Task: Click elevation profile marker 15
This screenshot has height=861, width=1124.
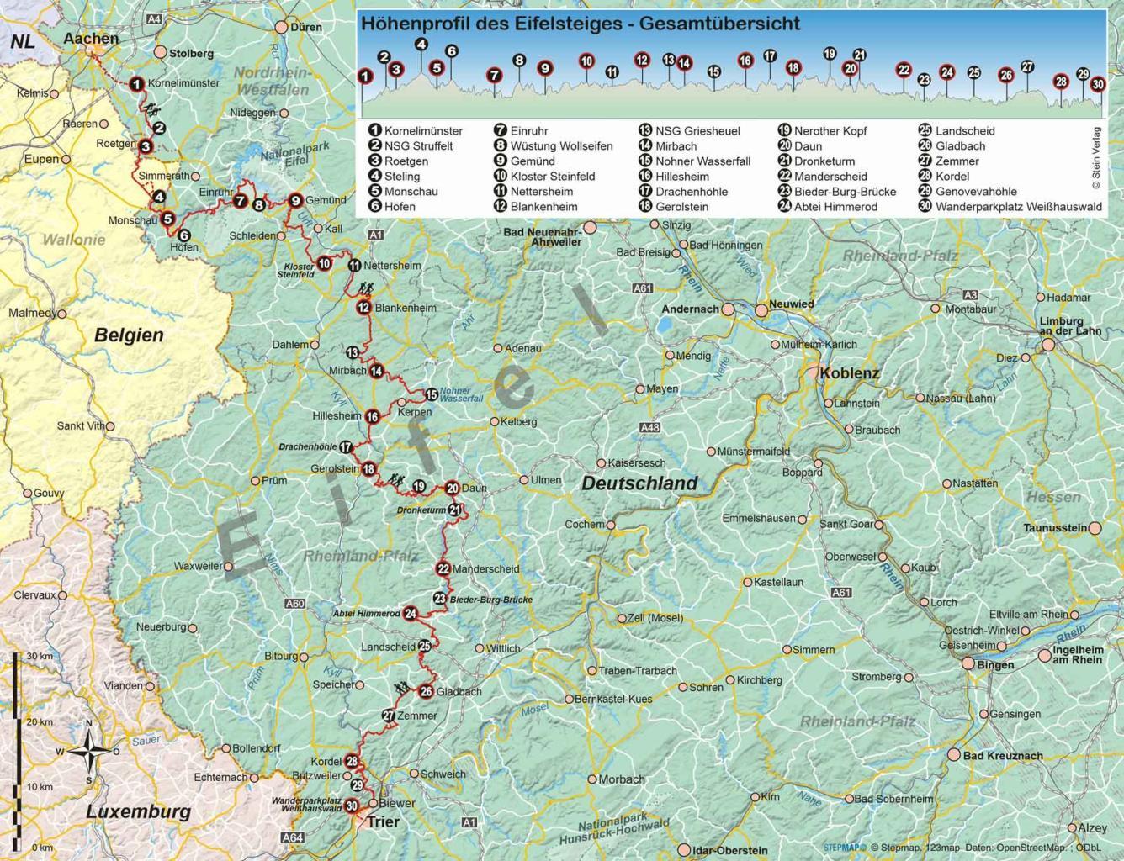Action: point(713,72)
